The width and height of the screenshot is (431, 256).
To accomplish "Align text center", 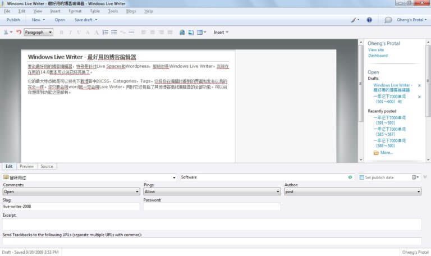I will (152, 33).
